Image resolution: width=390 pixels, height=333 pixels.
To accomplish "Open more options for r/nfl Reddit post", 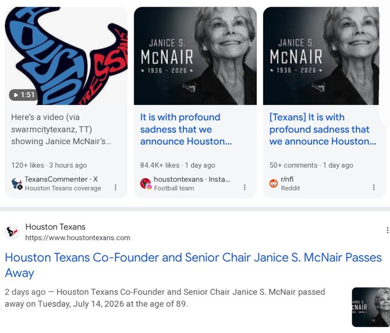I will tap(373, 187).
